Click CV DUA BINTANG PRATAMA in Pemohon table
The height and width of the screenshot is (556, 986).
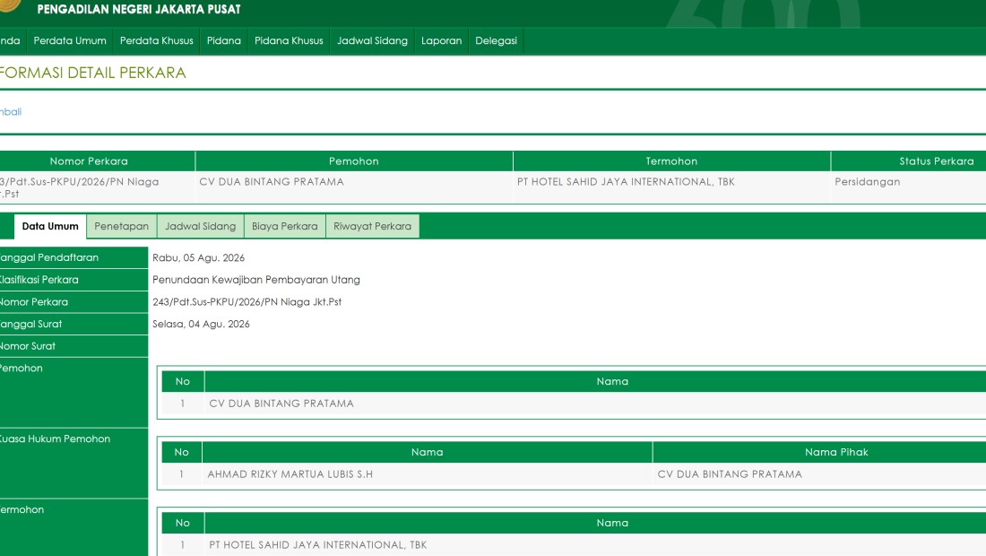pos(281,404)
